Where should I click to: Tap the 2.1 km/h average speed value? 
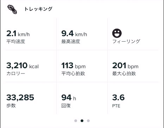[x=18, y=34]
